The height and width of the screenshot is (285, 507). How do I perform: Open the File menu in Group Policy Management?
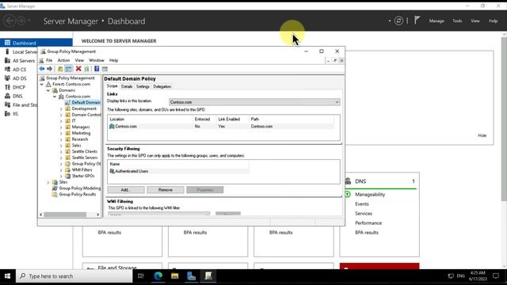tap(49, 60)
